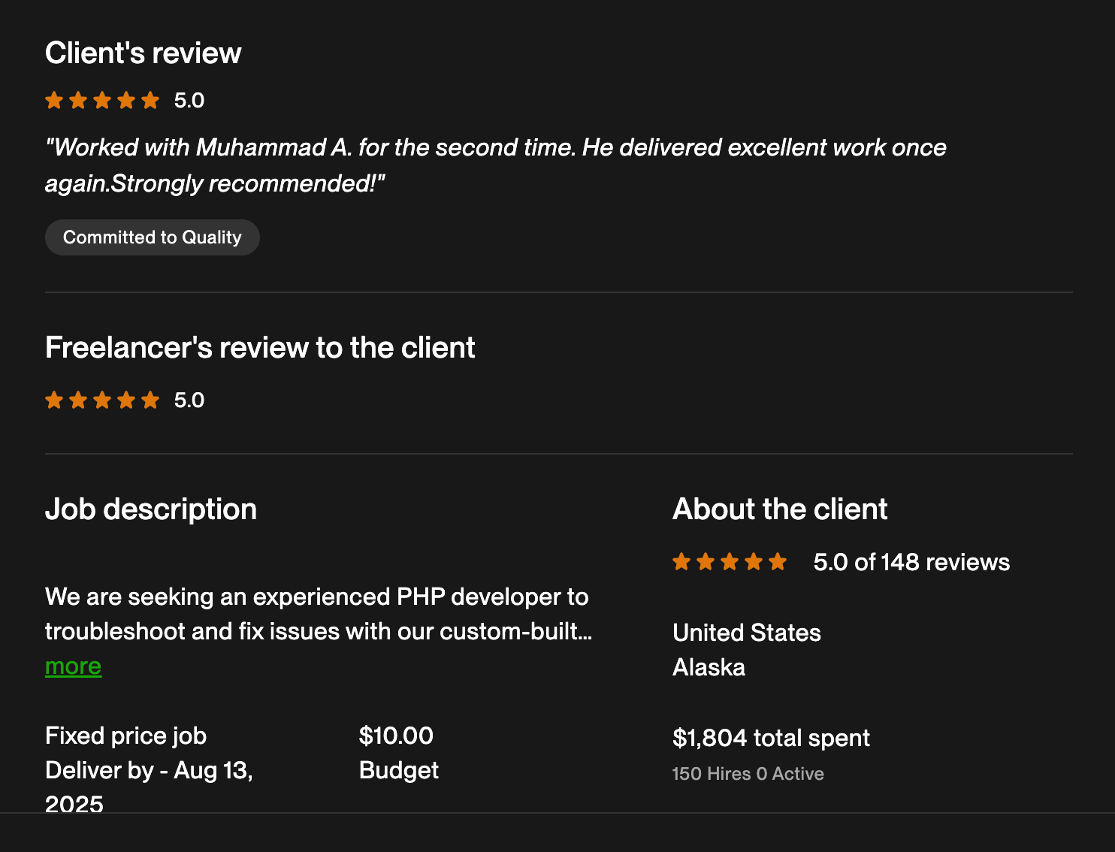Click the United States country label
The width and height of the screenshot is (1115, 852).
coord(746,633)
